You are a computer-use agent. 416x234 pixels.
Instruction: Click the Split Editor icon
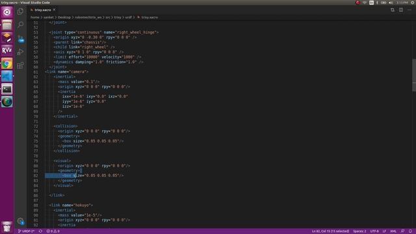tap(401, 10)
